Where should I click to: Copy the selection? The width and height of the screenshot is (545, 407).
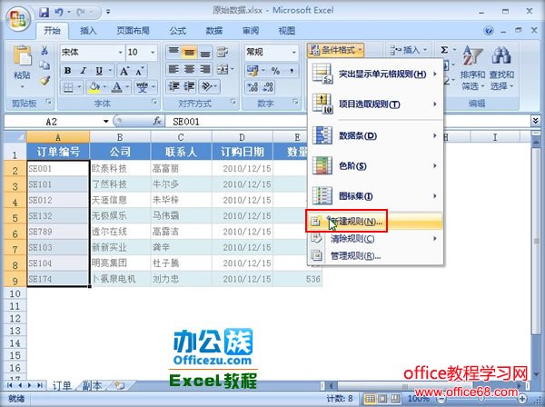[x=45, y=65]
